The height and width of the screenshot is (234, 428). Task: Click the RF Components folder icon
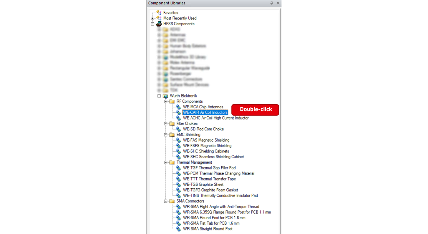(172, 102)
